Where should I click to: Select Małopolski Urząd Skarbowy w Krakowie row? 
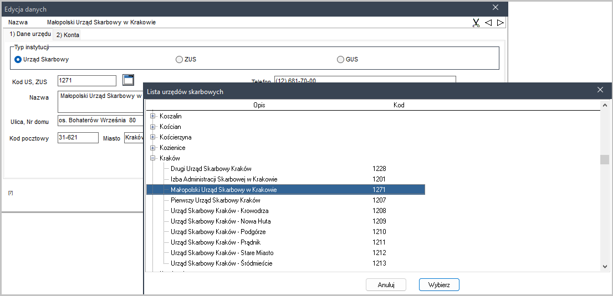tap(286, 190)
